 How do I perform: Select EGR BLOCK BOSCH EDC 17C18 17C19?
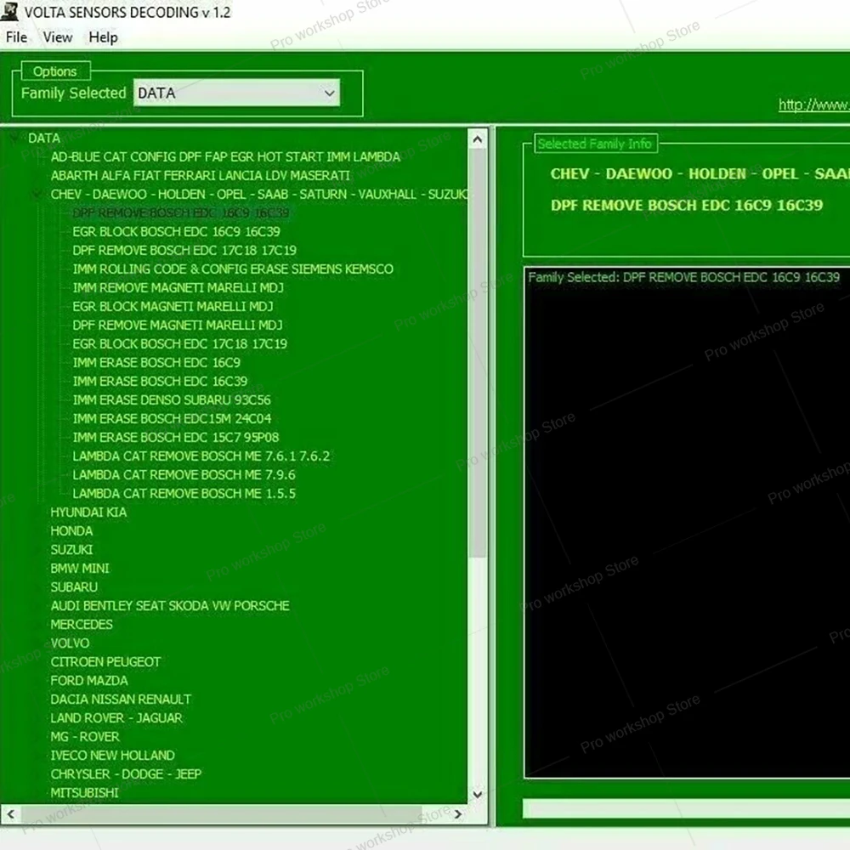tap(180, 343)
